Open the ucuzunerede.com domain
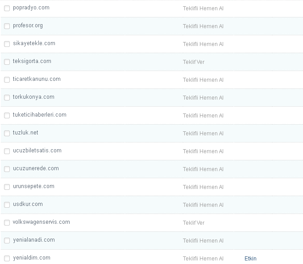The image size is (303, 264). (x=36, y=168)
